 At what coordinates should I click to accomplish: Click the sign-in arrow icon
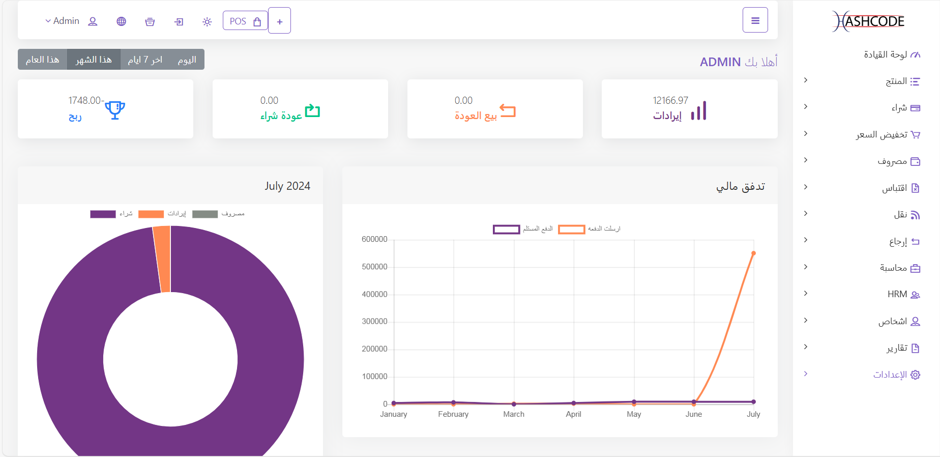click(x=179, y=21)
